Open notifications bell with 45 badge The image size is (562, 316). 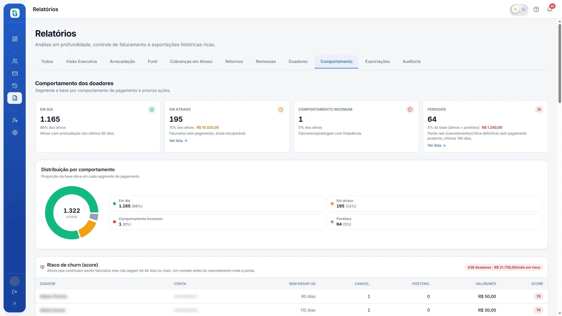click(550, 9)
